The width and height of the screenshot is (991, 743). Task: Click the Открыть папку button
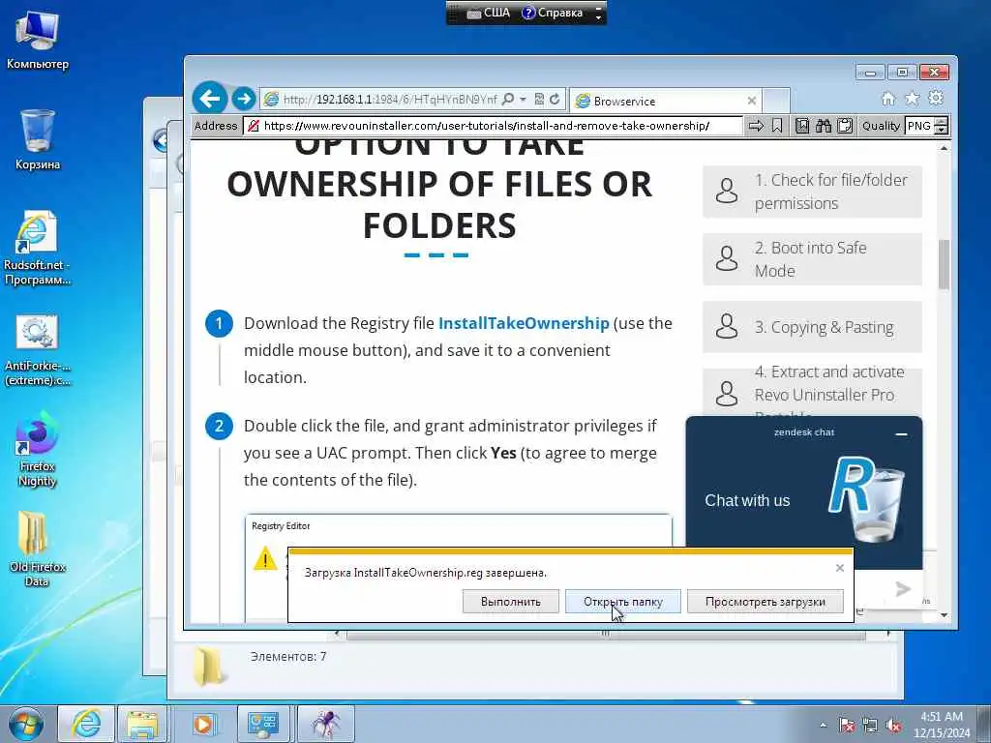tap(623, 602)
